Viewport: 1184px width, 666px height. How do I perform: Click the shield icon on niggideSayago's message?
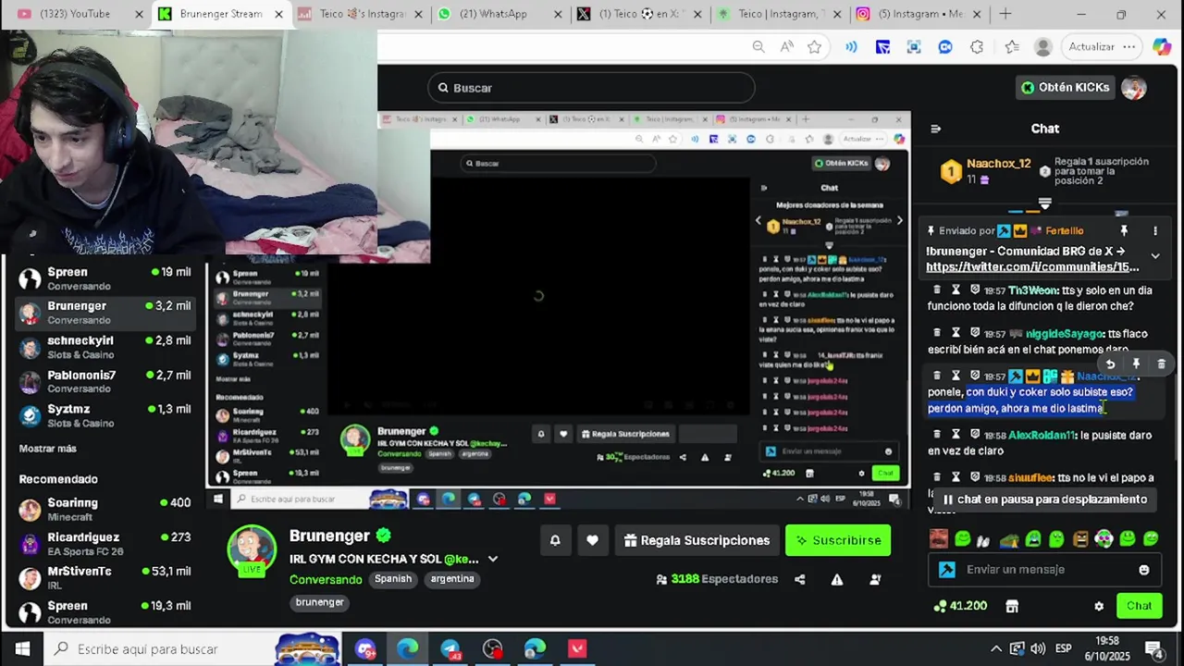click(974, 332)
